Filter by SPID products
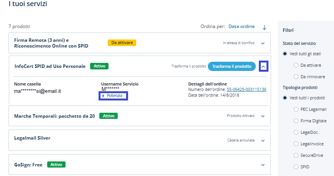The width and height of the screenshot is (334, 176). pyautogui.click(x=296, y=167)
